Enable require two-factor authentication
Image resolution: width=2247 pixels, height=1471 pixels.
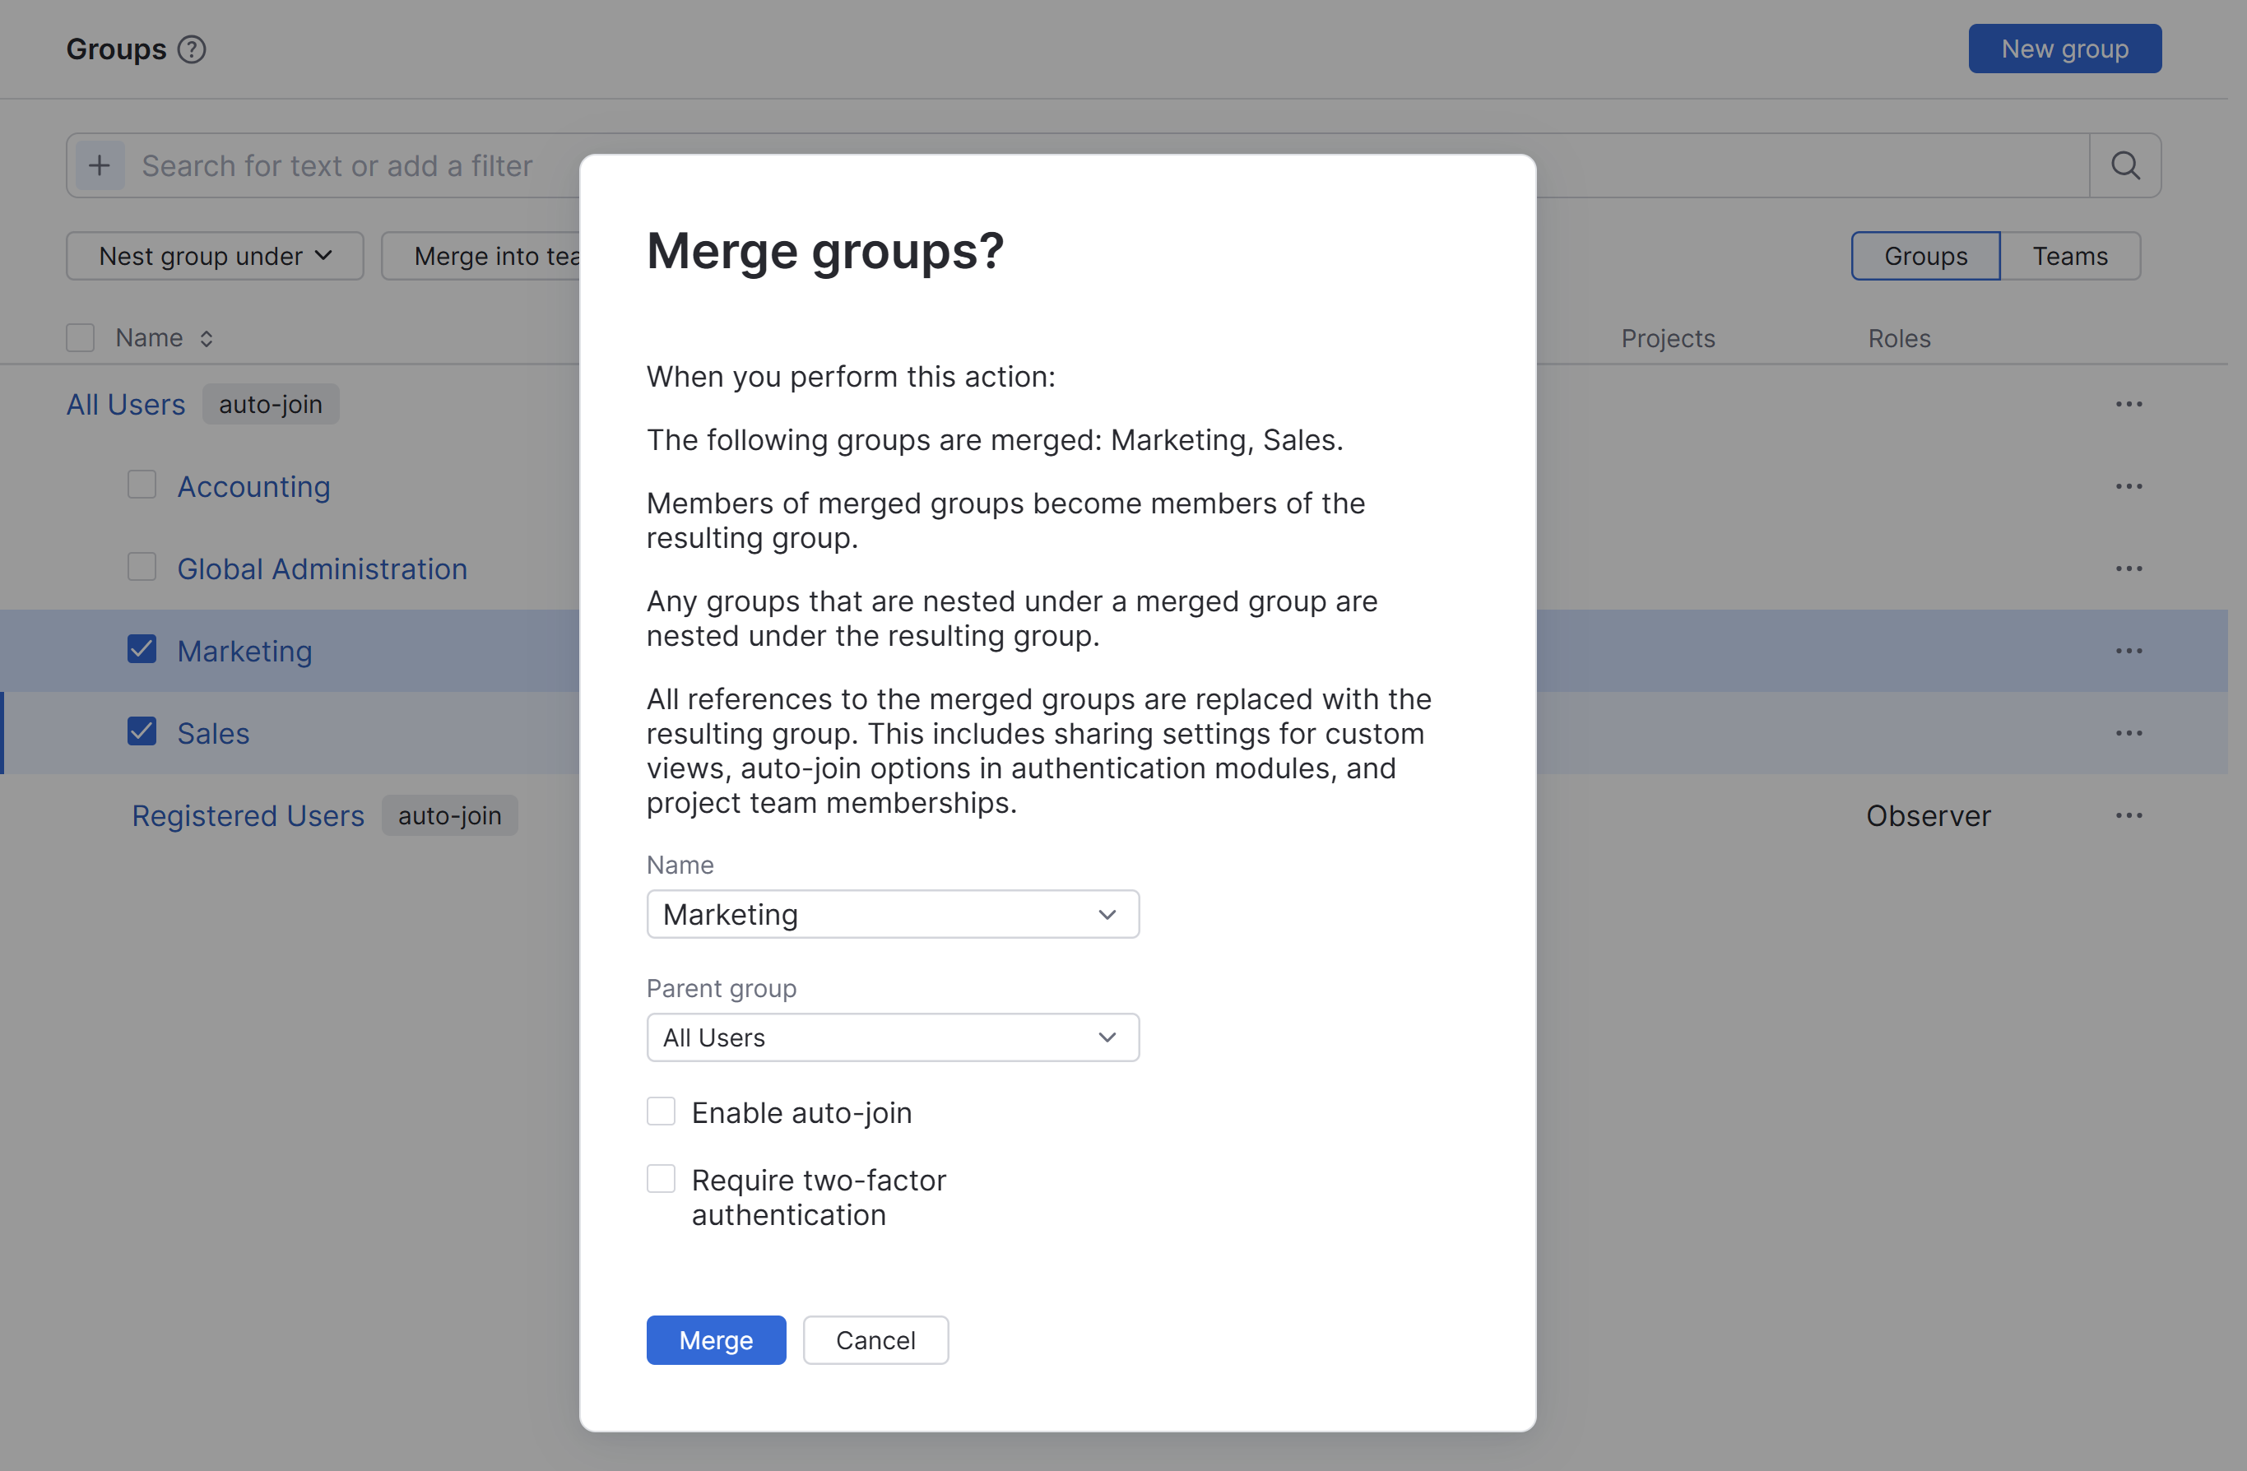click(x=661, y=1178)
